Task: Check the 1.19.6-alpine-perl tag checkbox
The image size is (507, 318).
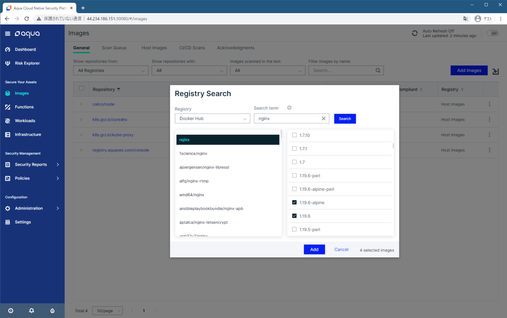Action: click(x=294, y=189)
